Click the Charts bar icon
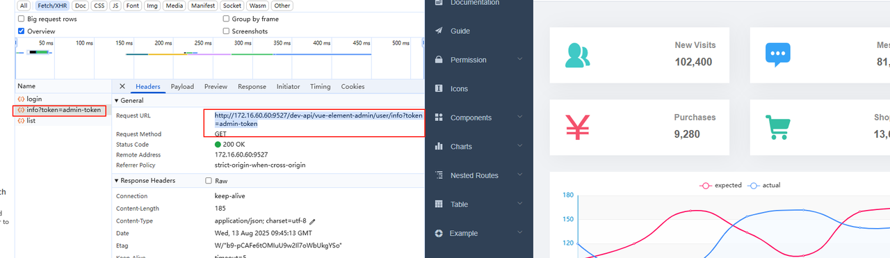The height and width of the screenshot is (258, 890). point(439,147)
